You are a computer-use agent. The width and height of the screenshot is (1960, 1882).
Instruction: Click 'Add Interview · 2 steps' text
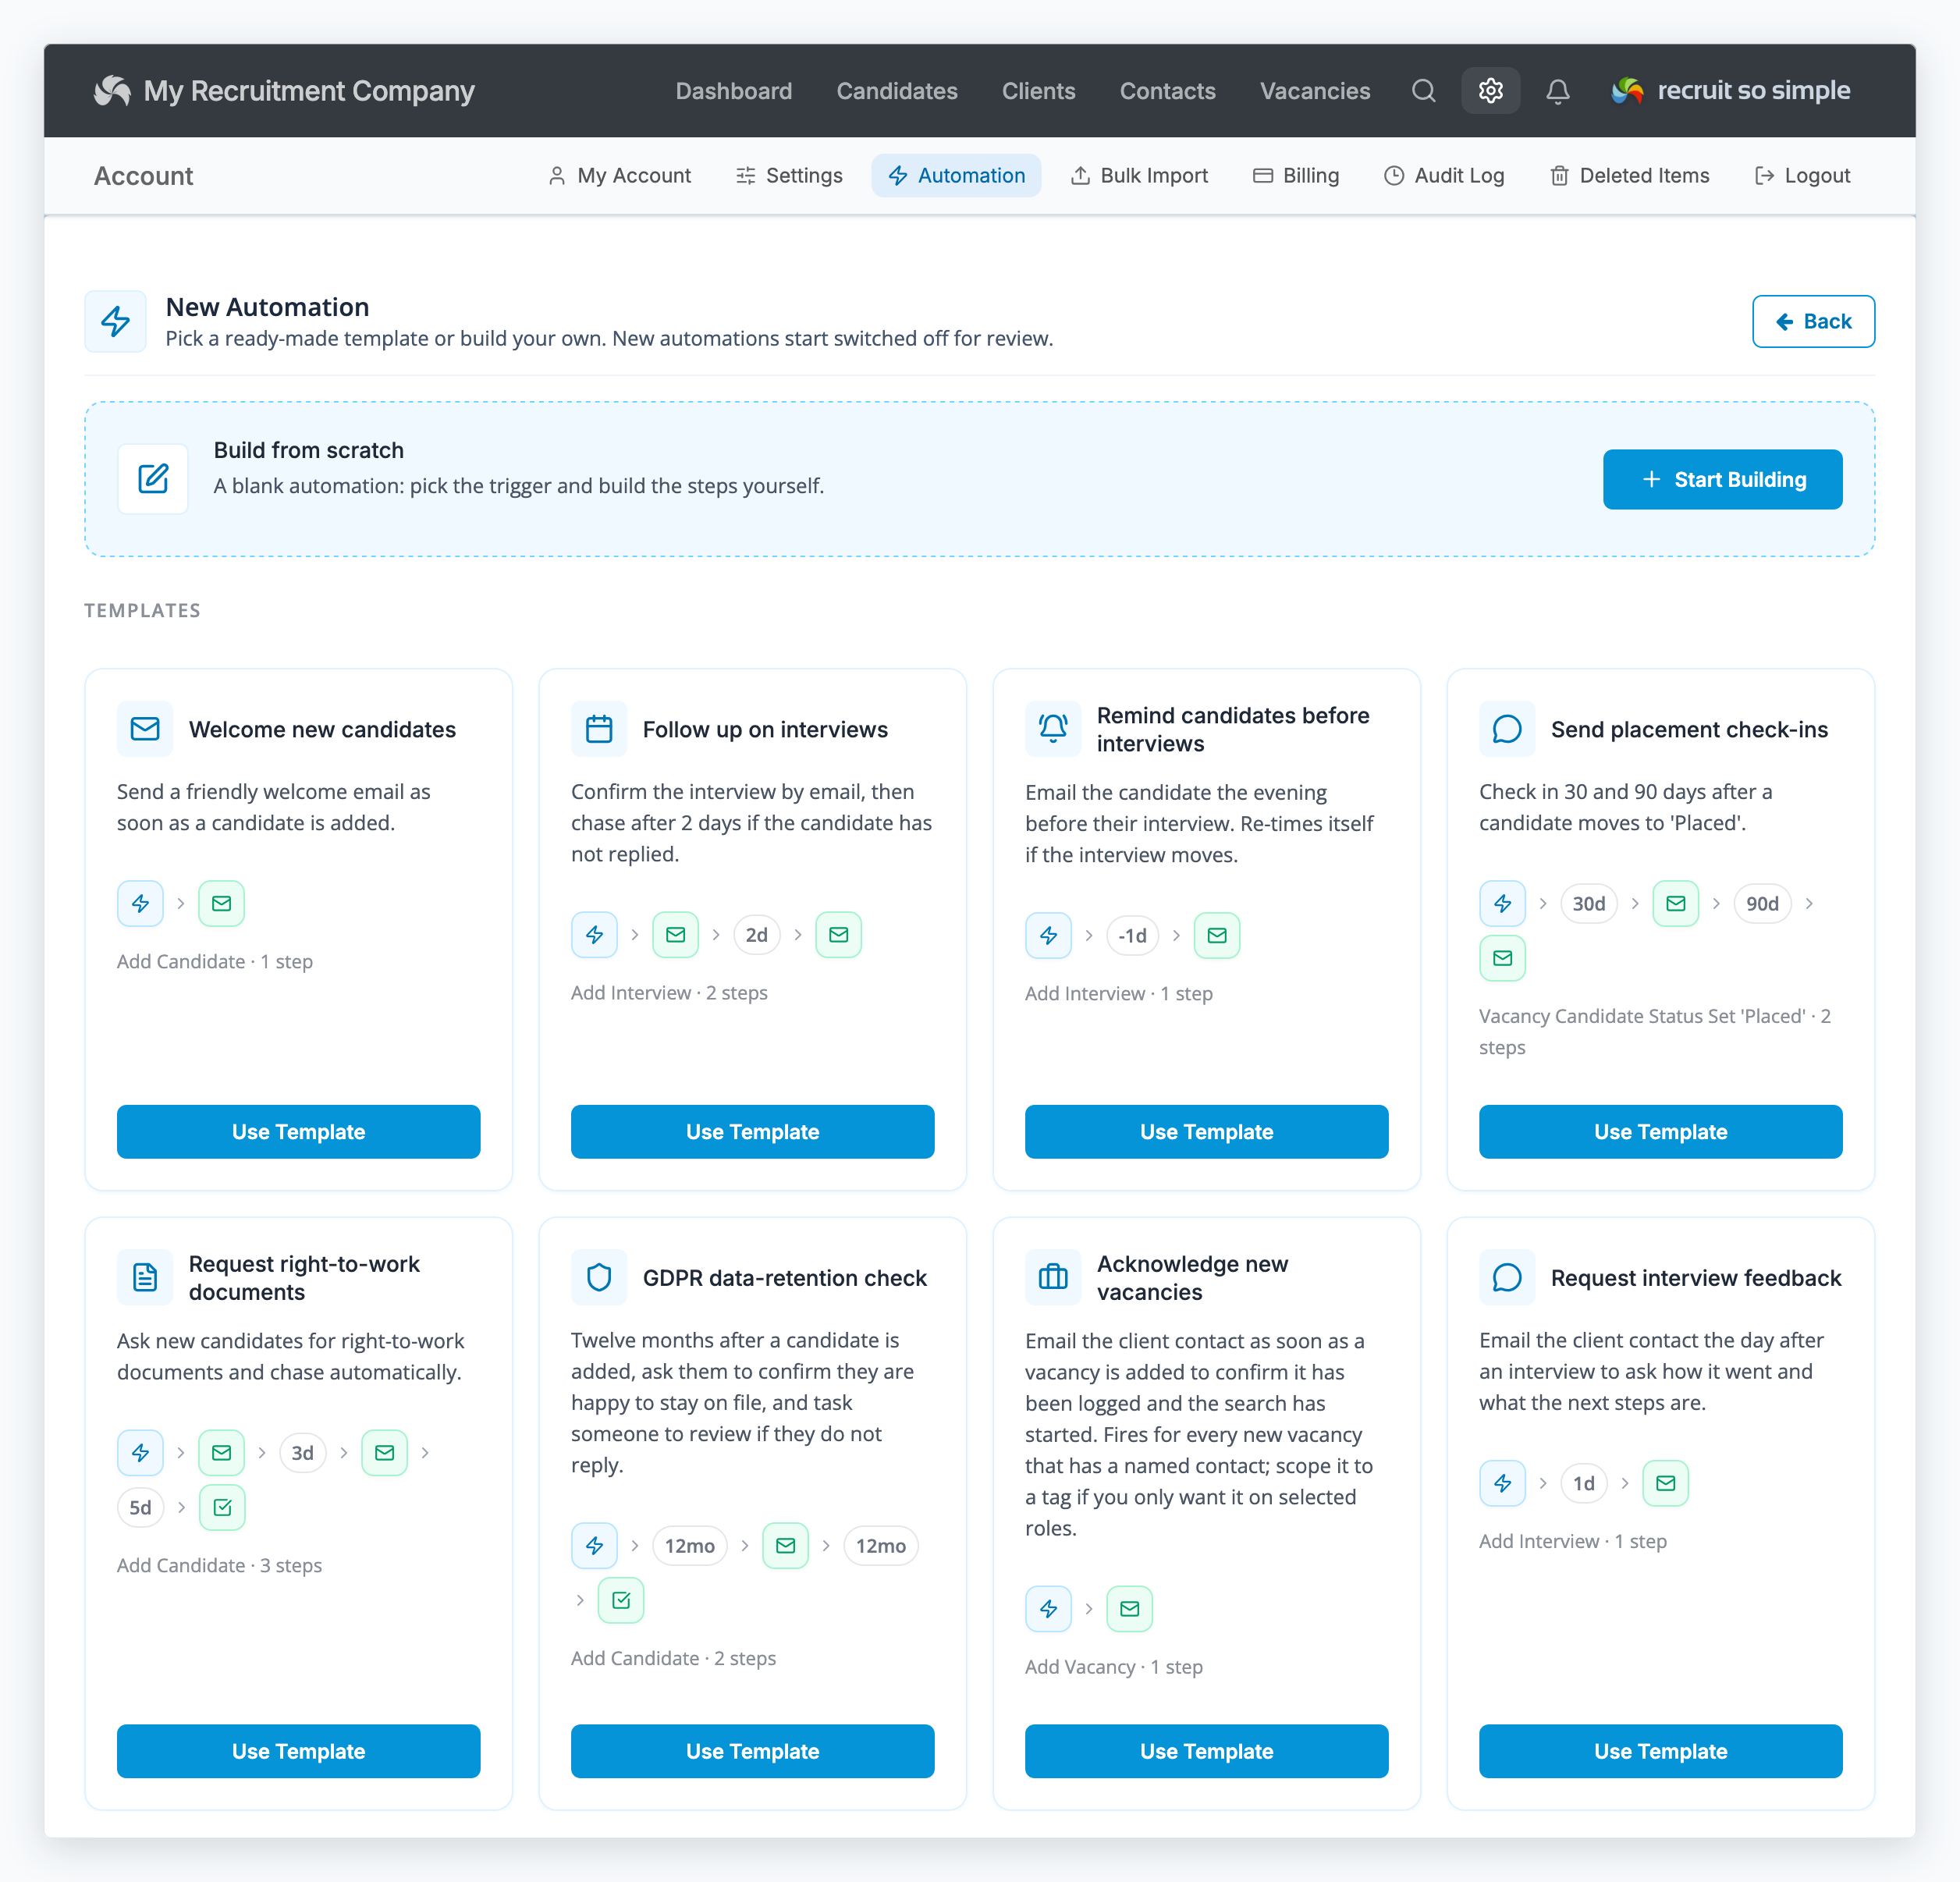[x=669, y=993]
